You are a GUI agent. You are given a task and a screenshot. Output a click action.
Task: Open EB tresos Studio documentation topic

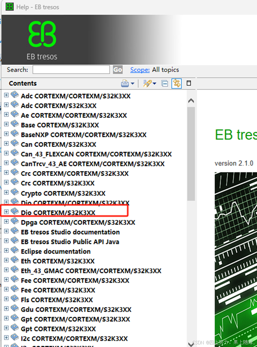tap(70, 232)
